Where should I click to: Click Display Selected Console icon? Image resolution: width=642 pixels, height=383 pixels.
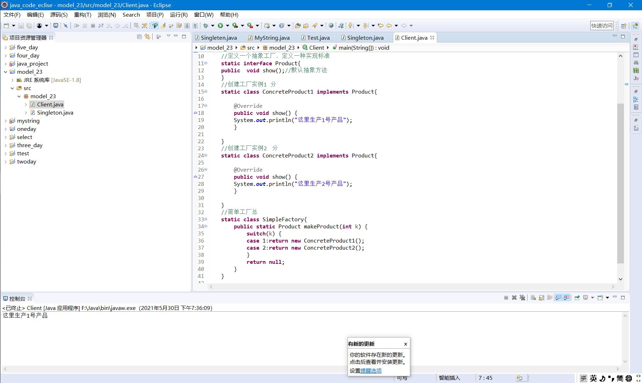(x=586, y=298)
